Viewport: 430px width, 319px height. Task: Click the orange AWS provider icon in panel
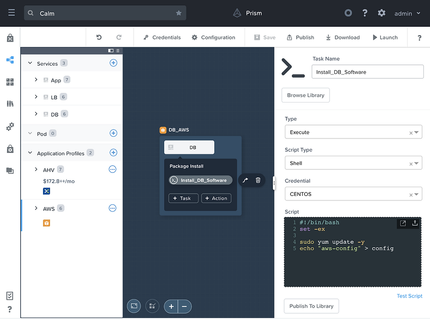coord(47,223)
